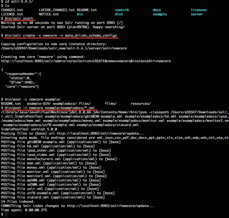This screenshot has height=218, width=229.
Task: Click the "14 files indexed." line
Action: [18, 201]
